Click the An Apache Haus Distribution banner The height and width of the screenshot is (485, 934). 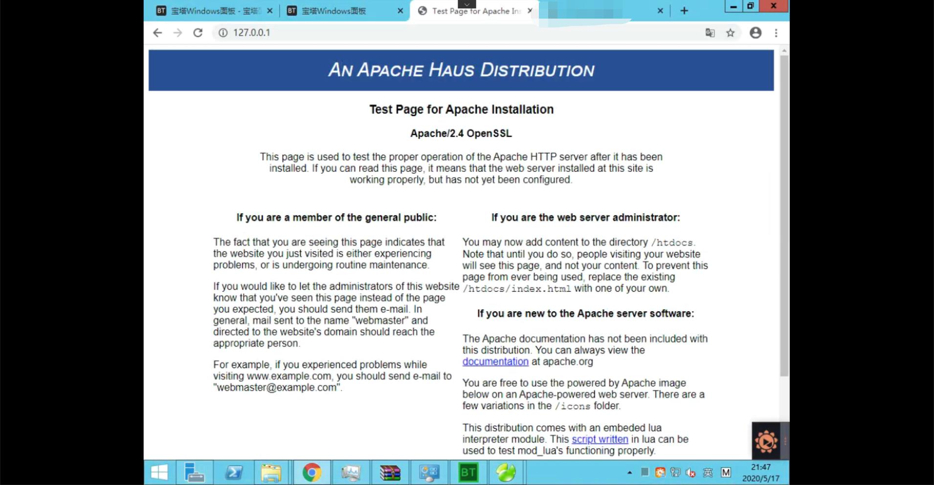pyautogui.click(x=461, y=70)
